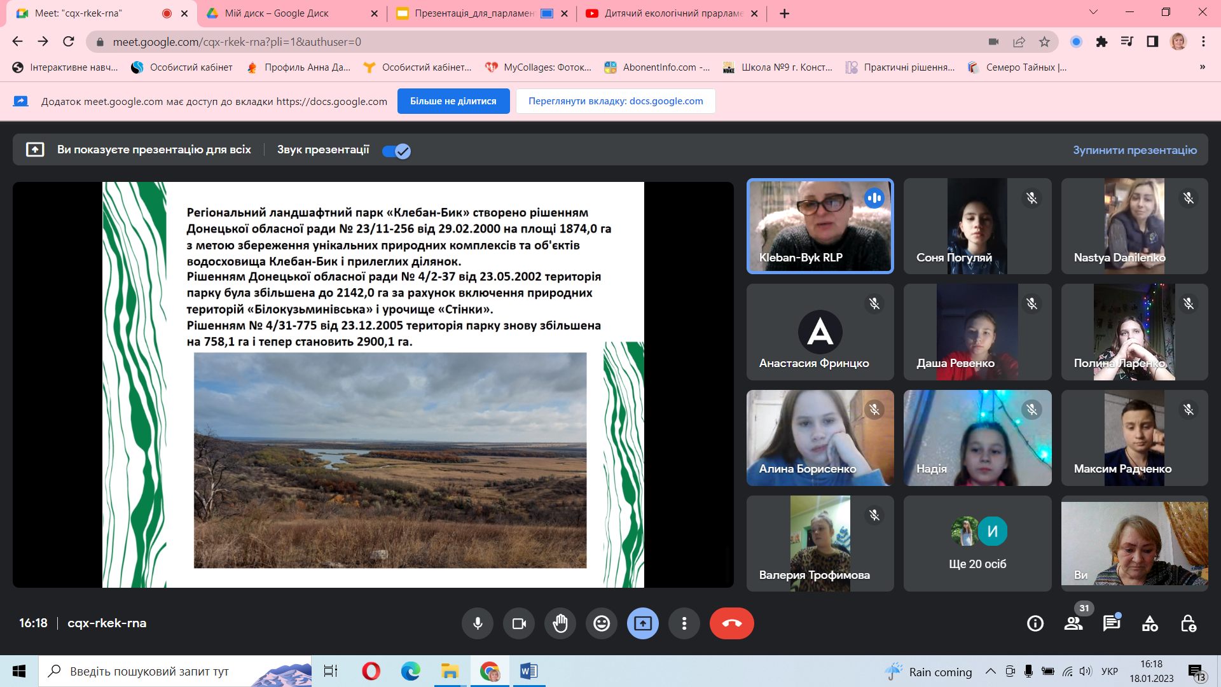
Task: Open emoji reactions button
Action: pyautogui.click(x=602, y=623)
